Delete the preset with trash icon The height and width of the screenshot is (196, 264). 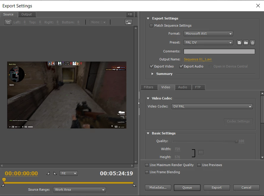[x=252, y=43]
